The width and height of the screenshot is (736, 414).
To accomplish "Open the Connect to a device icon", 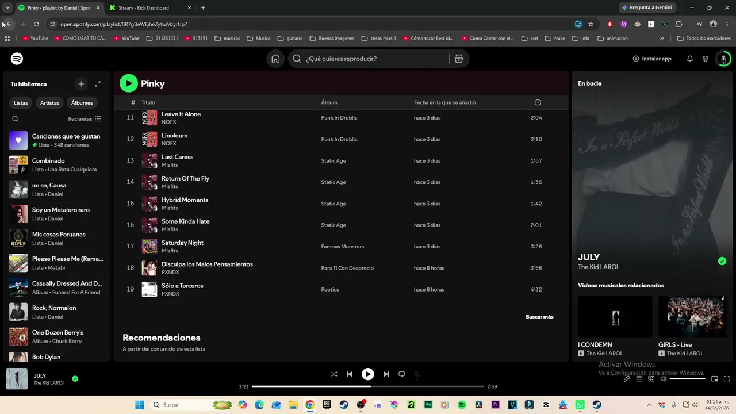I will (x=651, y=379).
